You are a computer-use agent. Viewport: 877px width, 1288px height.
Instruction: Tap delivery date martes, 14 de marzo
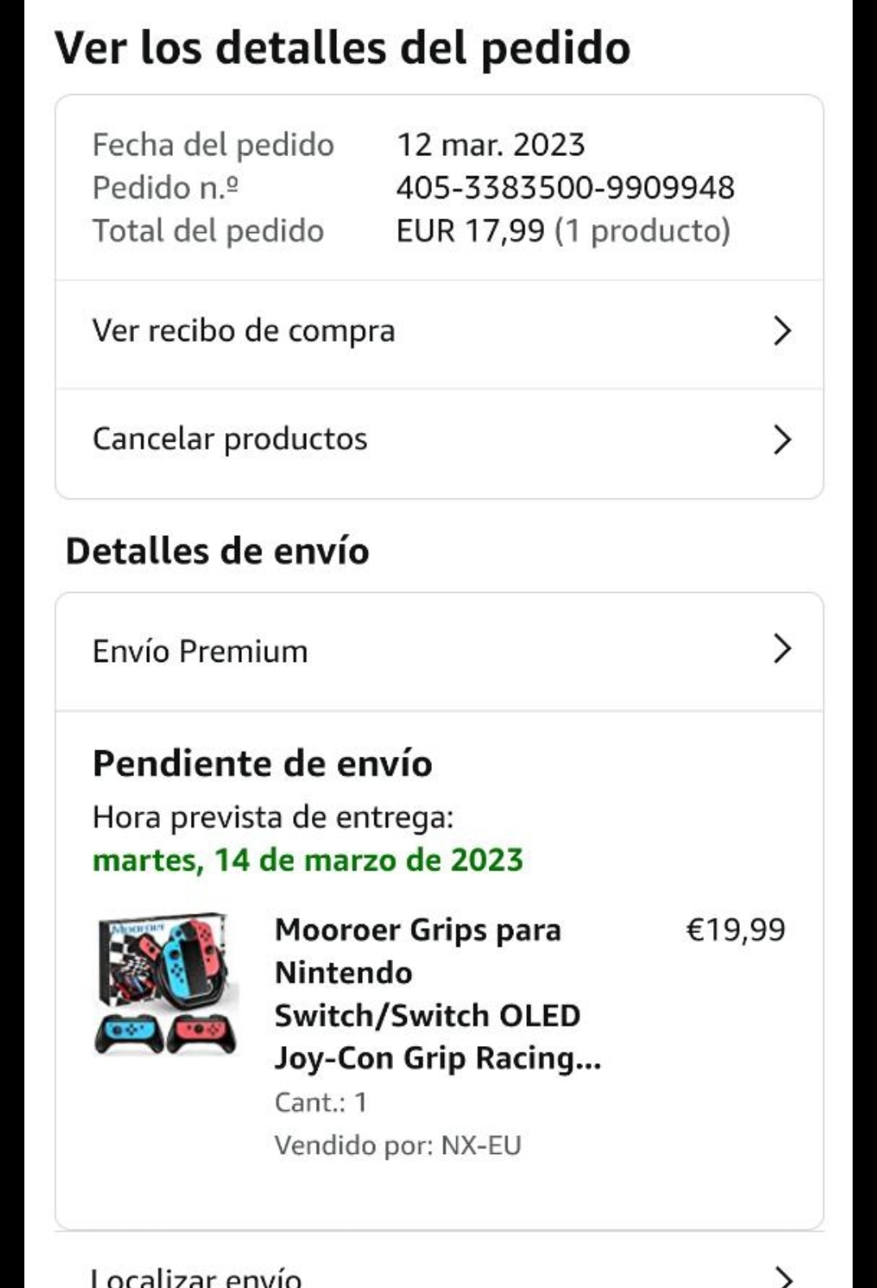click(x=308, y=860)
